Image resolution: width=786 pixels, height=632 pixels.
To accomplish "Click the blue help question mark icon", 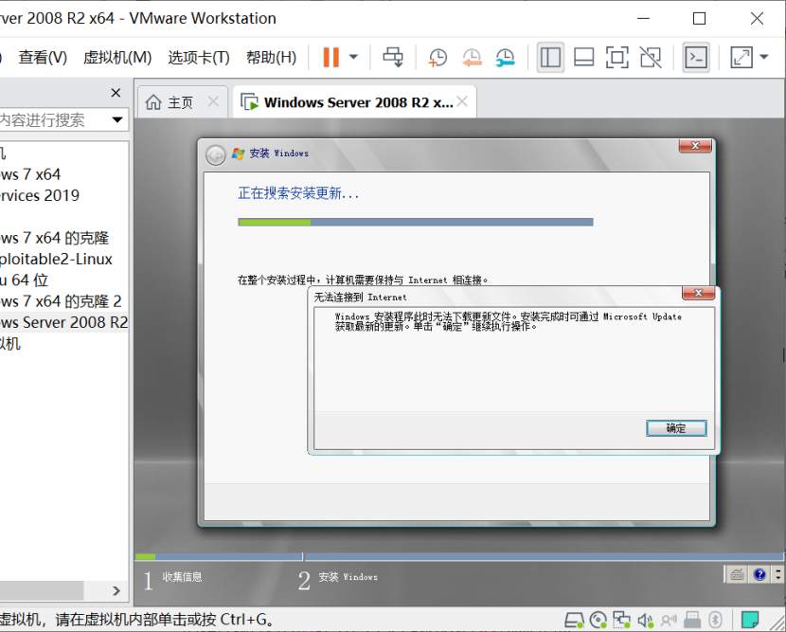I will tap(759, 575).
